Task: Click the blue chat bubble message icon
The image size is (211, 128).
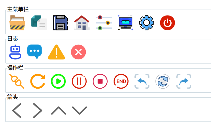Action: pos(34,52)
